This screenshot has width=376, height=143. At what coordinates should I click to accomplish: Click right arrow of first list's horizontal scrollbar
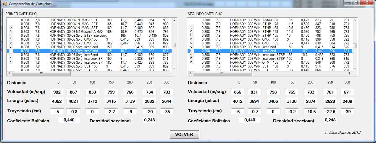point(169,73)
